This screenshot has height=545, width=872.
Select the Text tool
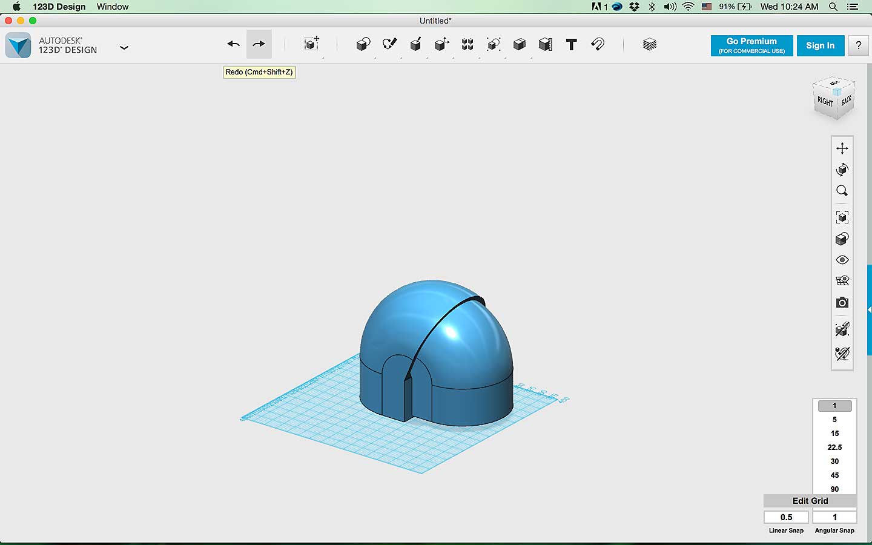pos(571,44)
